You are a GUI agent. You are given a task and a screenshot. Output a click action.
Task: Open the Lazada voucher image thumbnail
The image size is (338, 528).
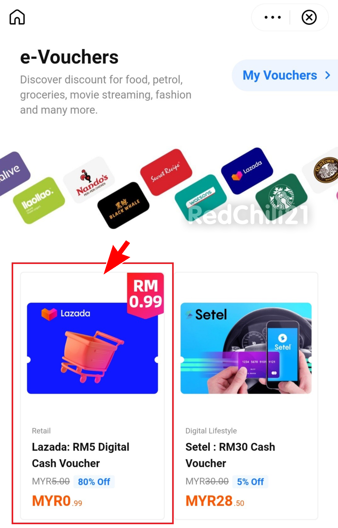93,348
